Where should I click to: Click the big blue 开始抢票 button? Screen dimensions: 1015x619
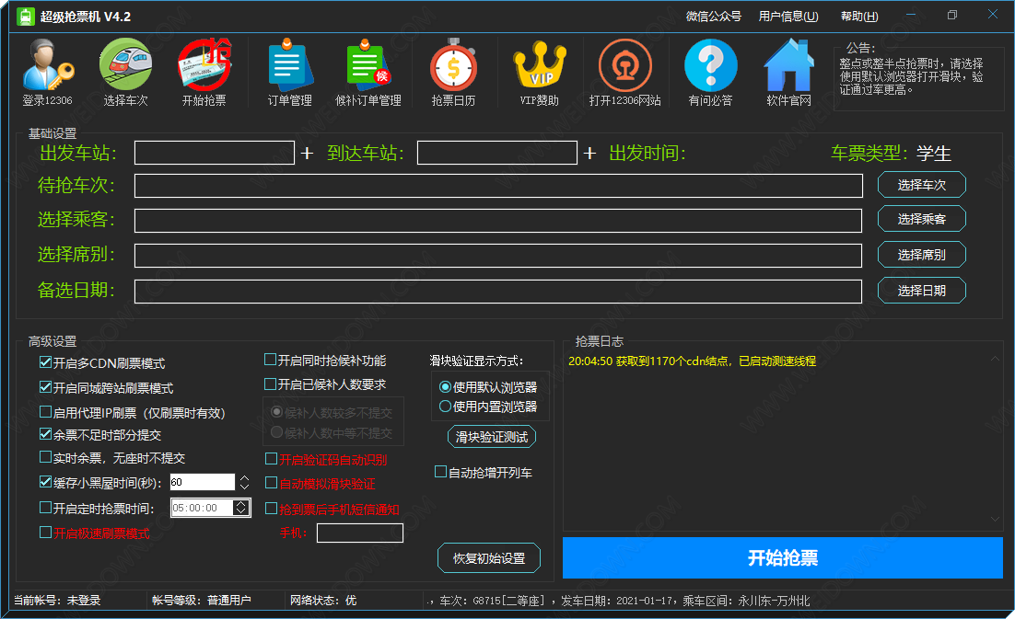[783, 557]
